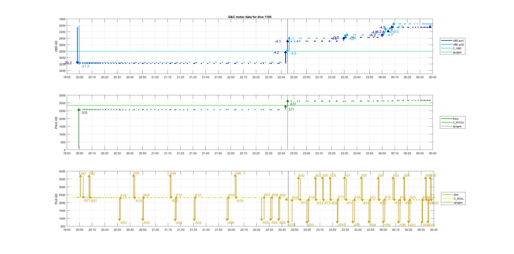
Task: Click the '00:40' tick on the VBD time axis
Action: click(432, 77)
